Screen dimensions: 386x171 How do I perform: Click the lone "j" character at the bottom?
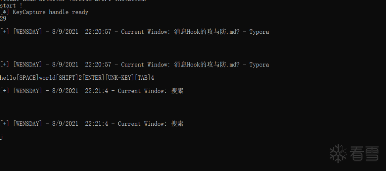pyautogui.click(x=2, y=137)
